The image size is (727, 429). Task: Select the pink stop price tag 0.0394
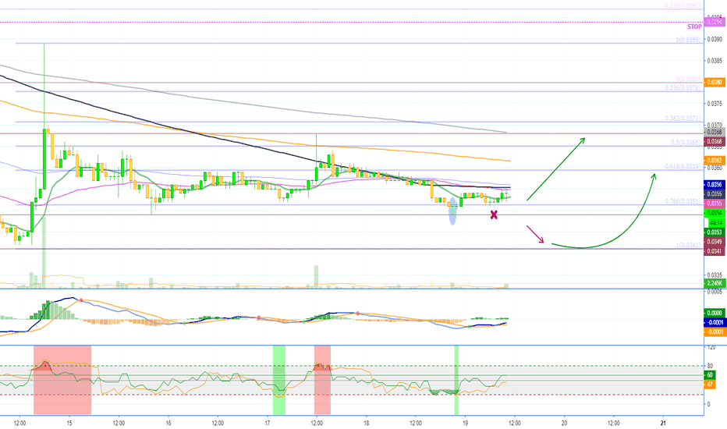click(714, 22)
